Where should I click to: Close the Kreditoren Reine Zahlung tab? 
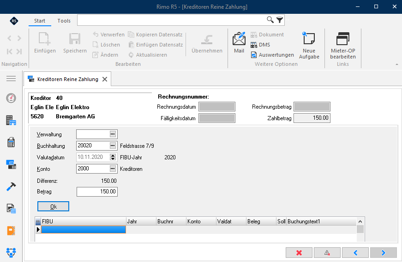click(x=105, y=79)
